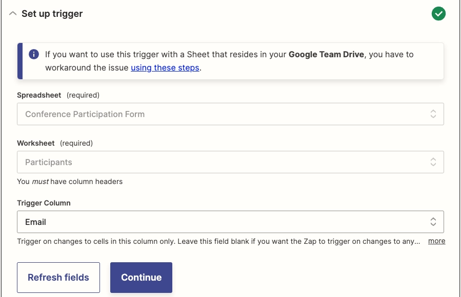Click the 'Worksheet (required)' label
The image size is (461, 297).
[x=55, y=143]
